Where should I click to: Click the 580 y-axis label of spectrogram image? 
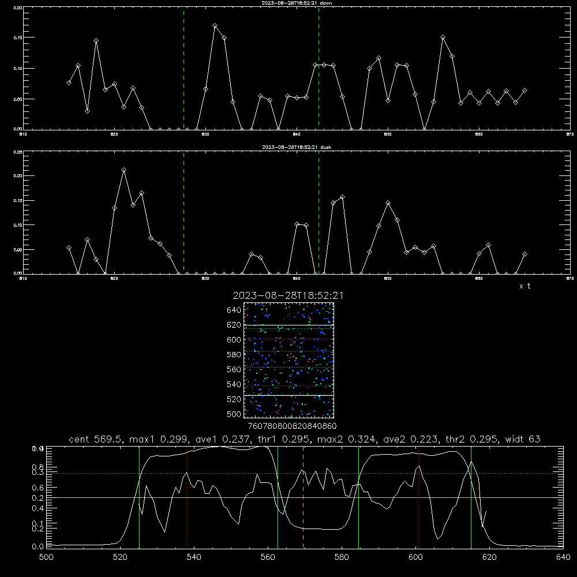234,355
